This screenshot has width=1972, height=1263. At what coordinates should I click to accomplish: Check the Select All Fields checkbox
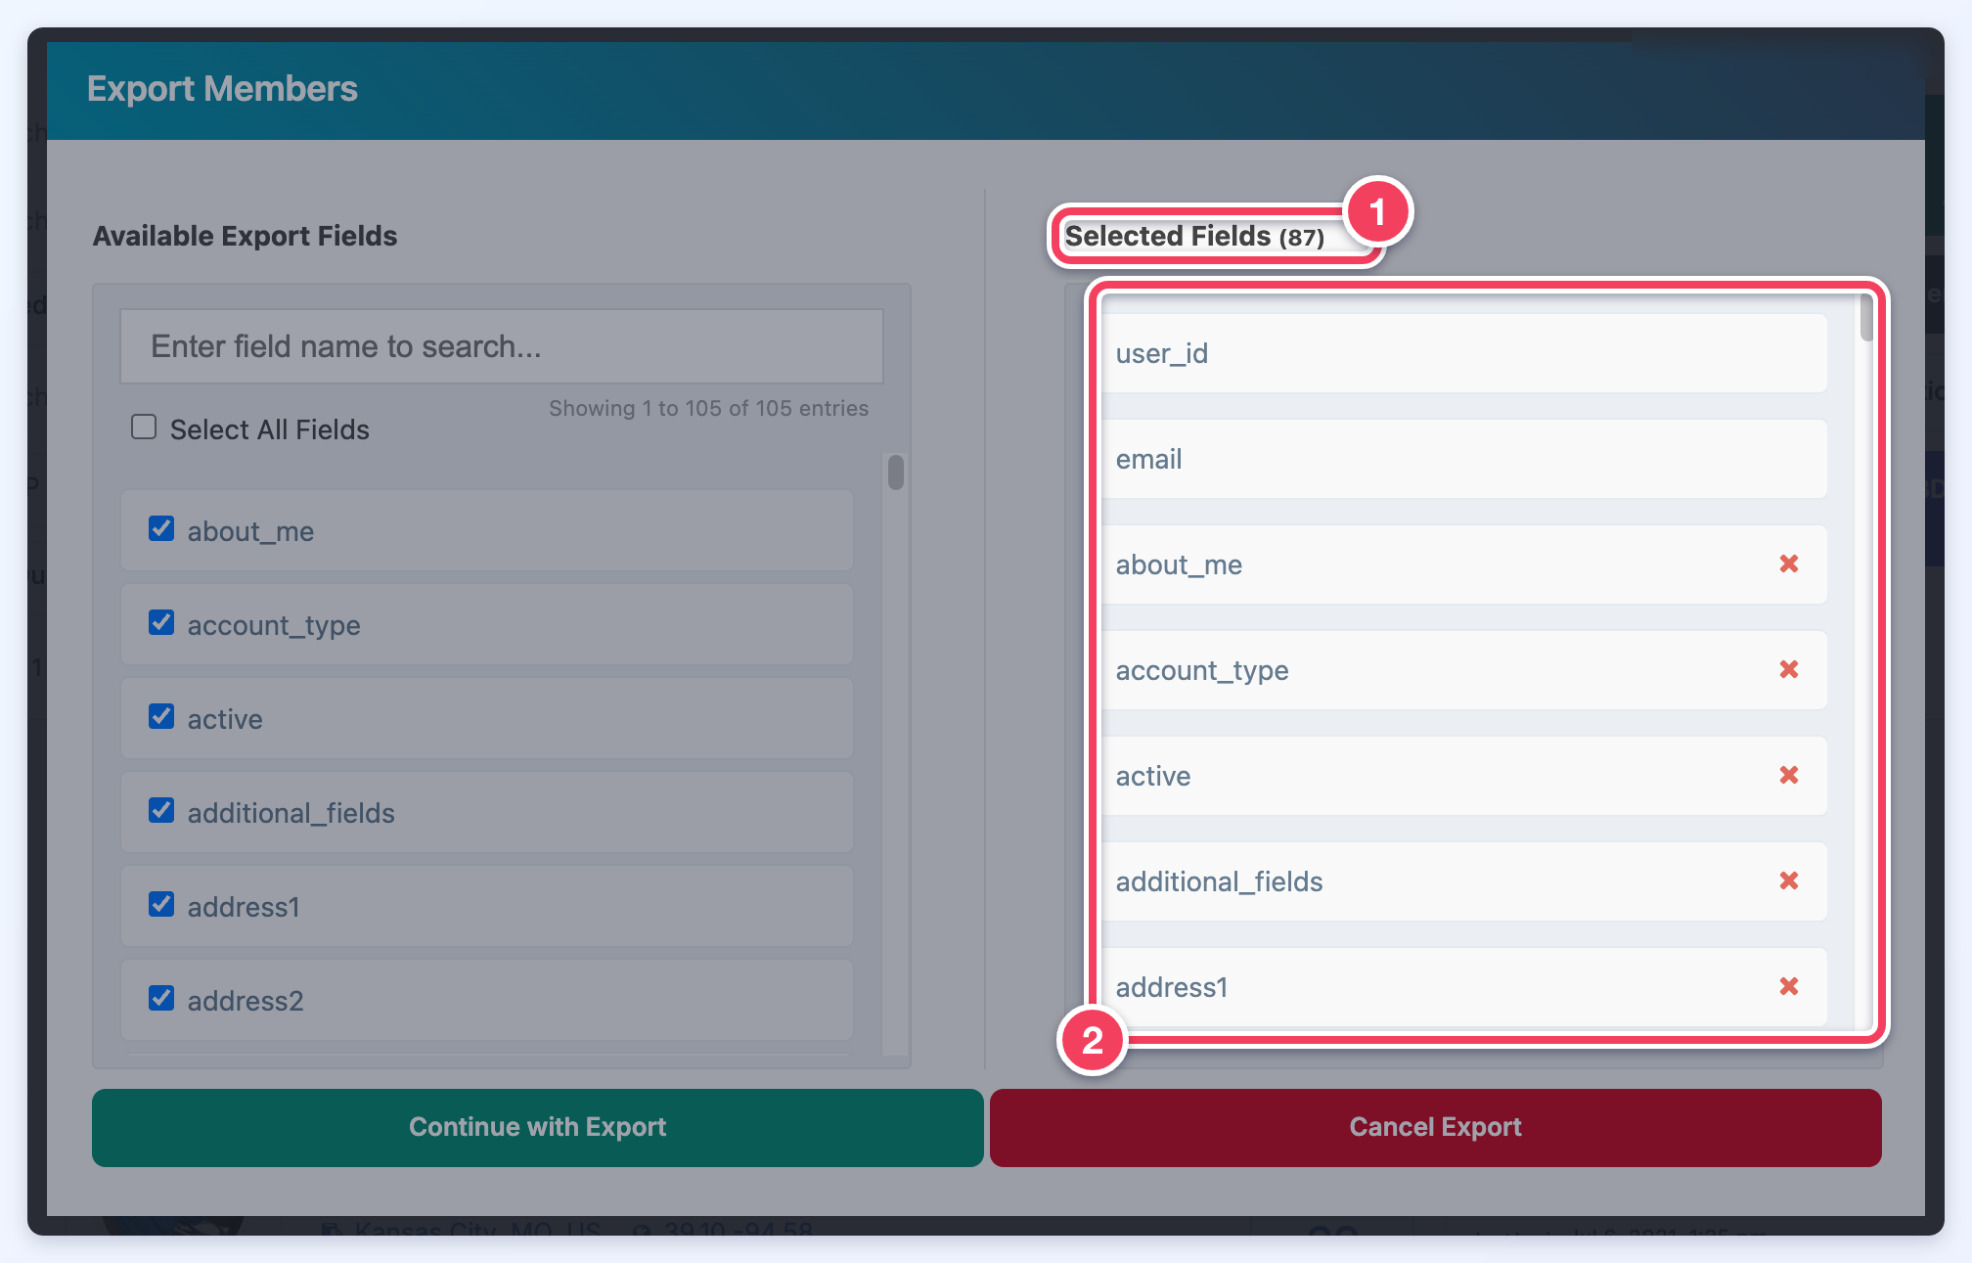click(144, 427)
